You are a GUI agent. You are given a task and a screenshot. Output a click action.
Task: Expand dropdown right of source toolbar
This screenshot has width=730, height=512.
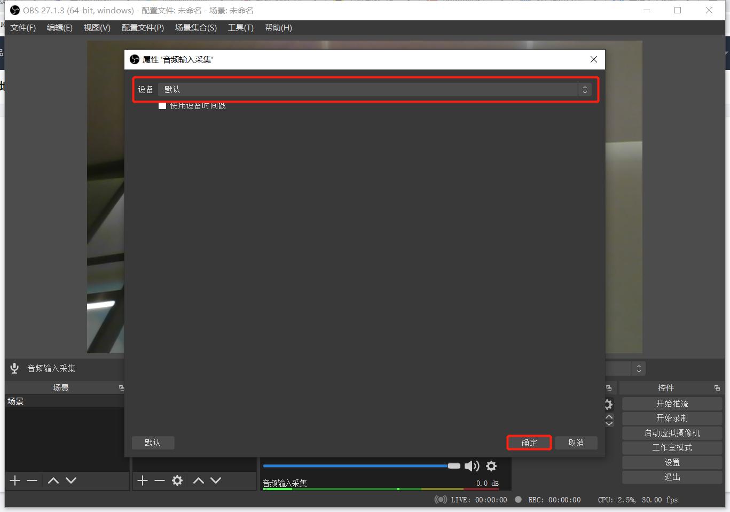(x=639, y=368)
